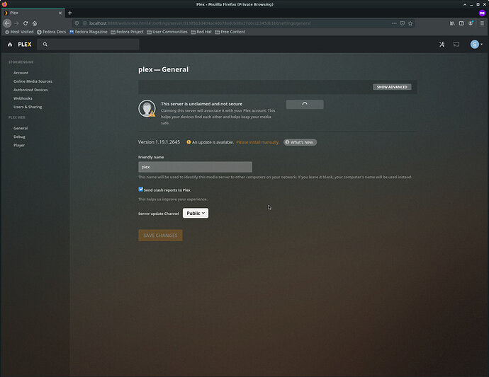Open a new browser tab
The image size is (489, 377).
70,13
